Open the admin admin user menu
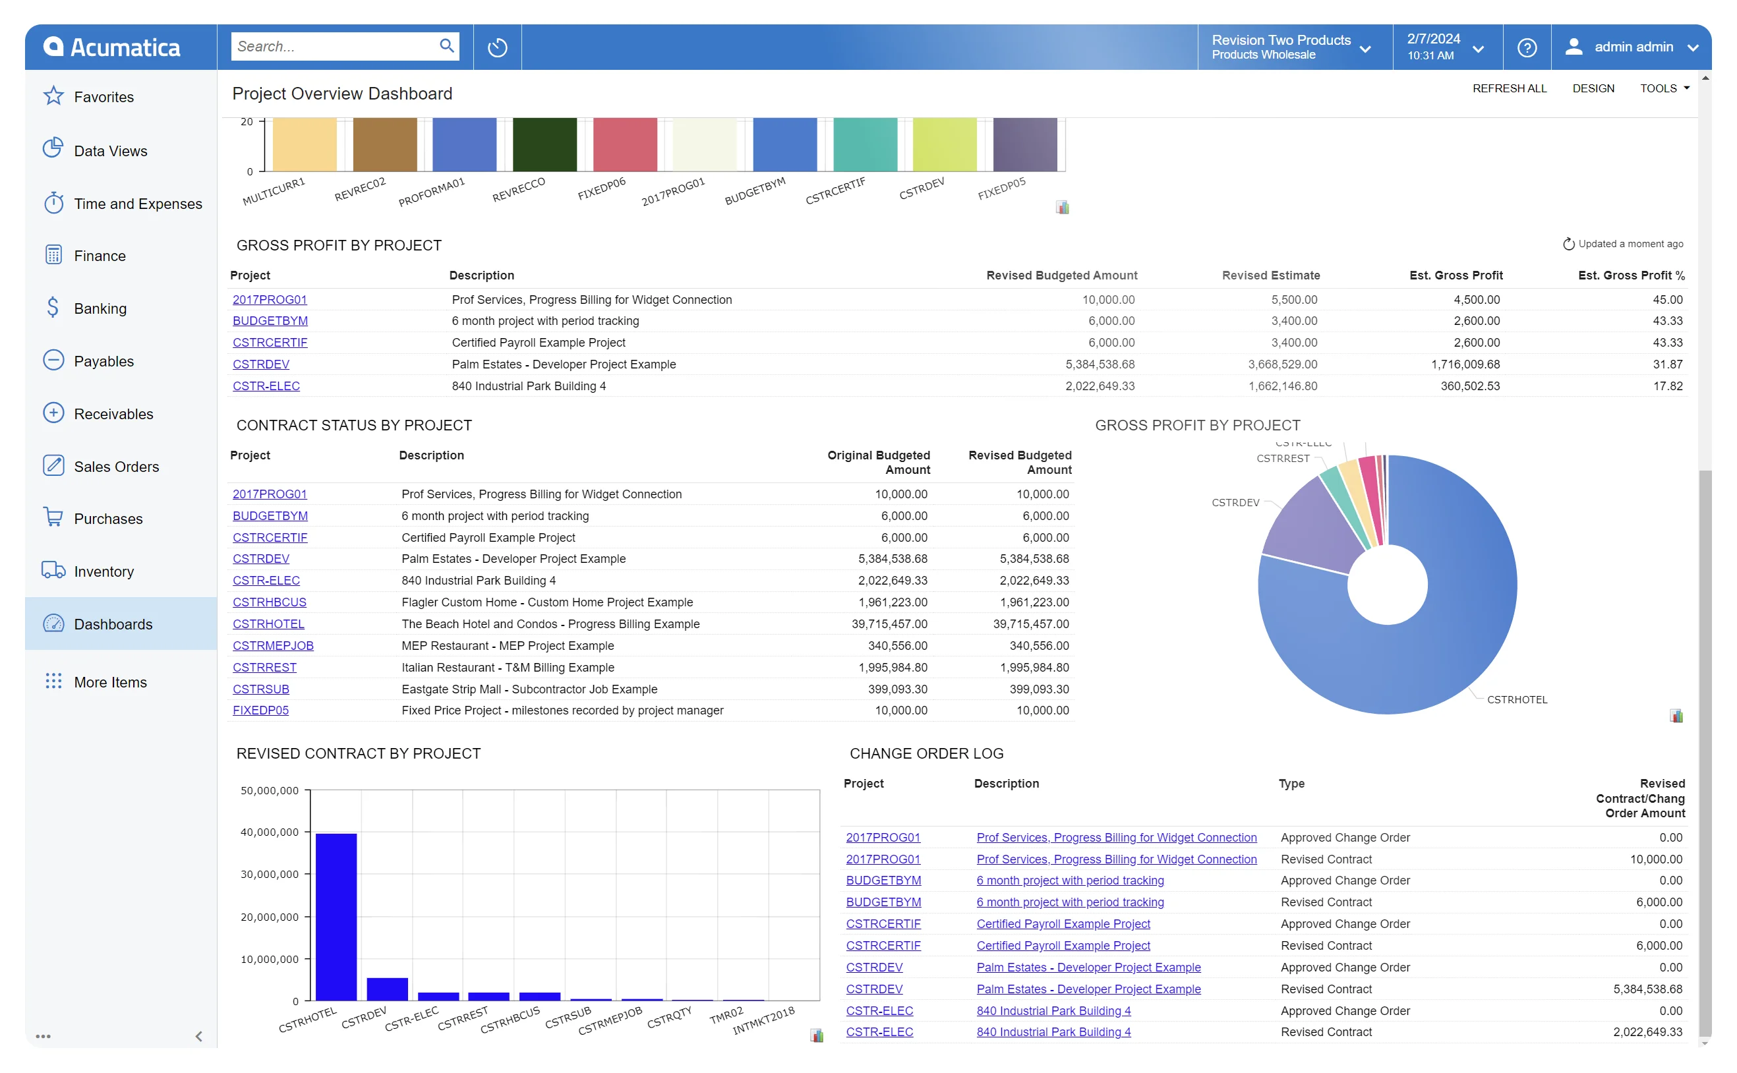Image resolution: width=1737 pixels, height=1073 pixels. pos(1633,47)
